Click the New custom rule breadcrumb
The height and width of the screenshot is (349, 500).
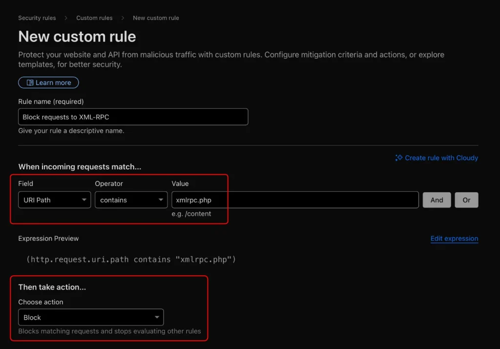pos(156,18)
